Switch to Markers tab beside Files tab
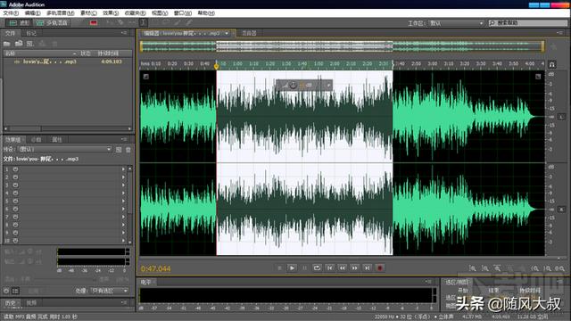Screen dimensions: 571x321 click(x=31, y=33)
